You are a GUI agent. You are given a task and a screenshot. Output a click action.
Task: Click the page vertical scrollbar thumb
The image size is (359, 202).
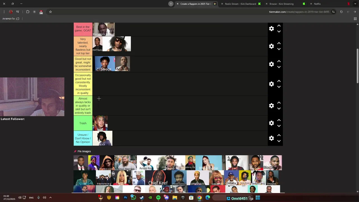click(357, 66)
